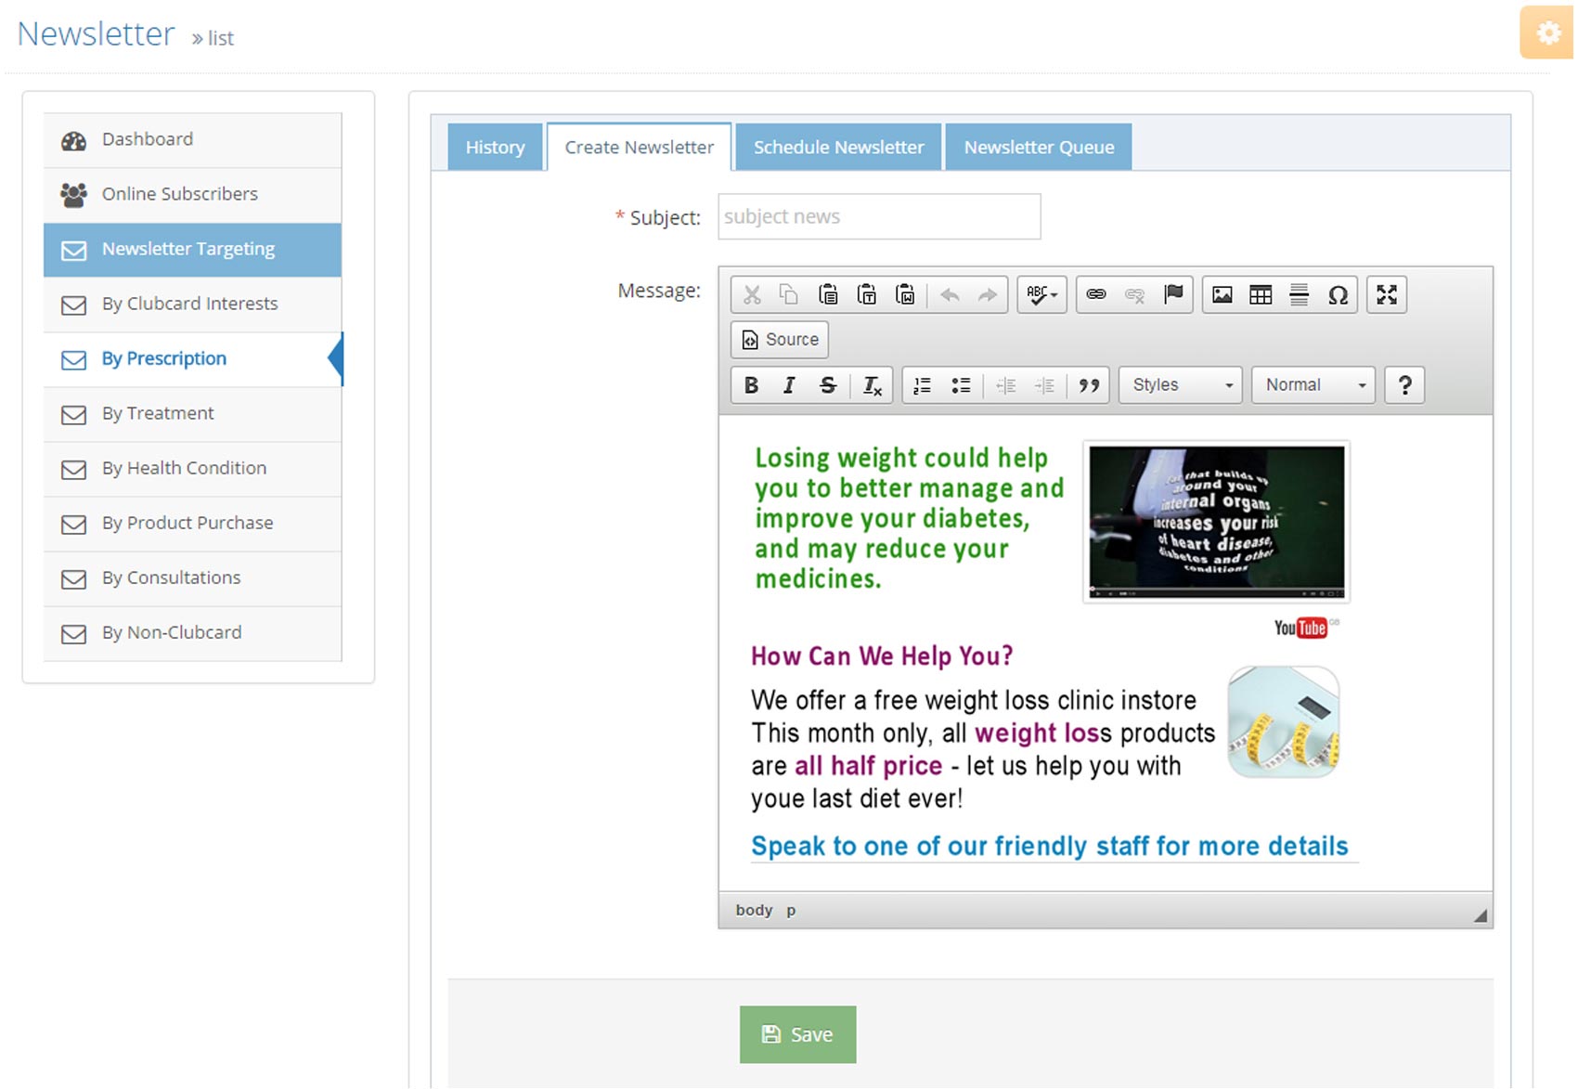Screen dimensions: 1578x1089
Task: Add a block quote
Action: click(x=1089, y=385)
